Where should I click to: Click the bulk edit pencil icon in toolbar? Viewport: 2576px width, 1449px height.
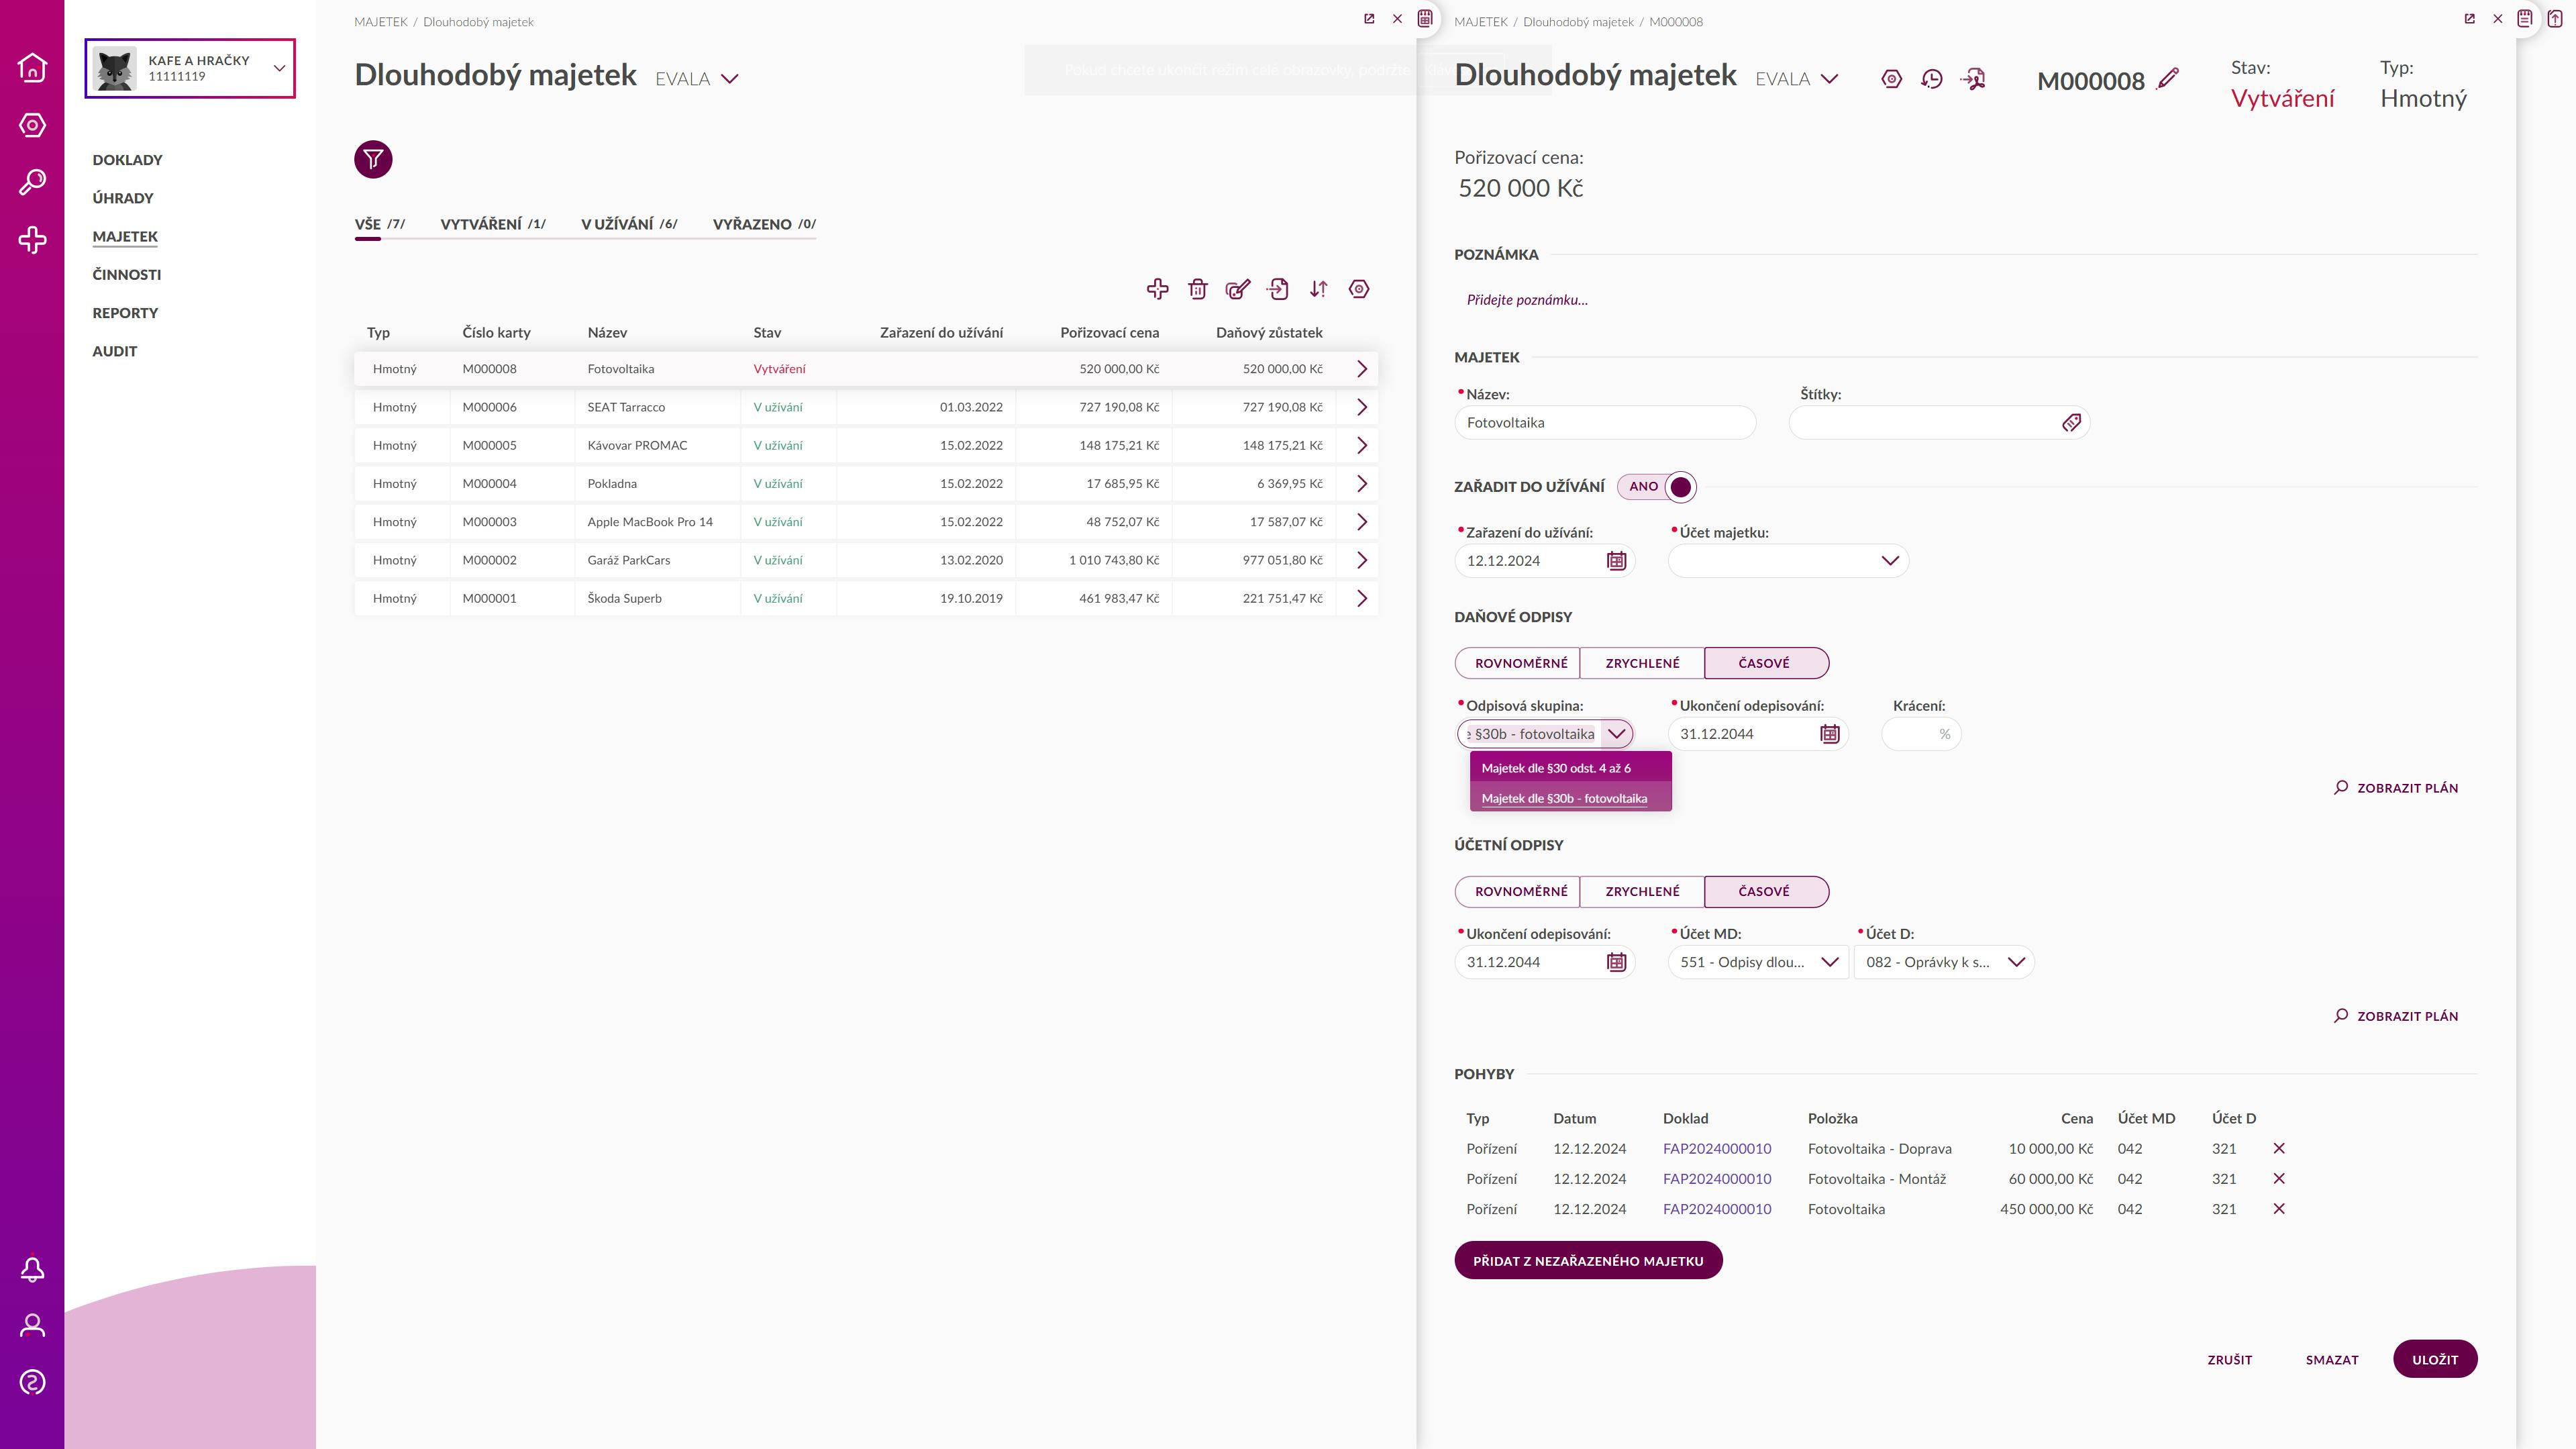tap(1238, 289)
